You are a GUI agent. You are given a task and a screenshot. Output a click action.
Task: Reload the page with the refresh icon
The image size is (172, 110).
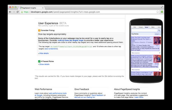pos(17,12)
